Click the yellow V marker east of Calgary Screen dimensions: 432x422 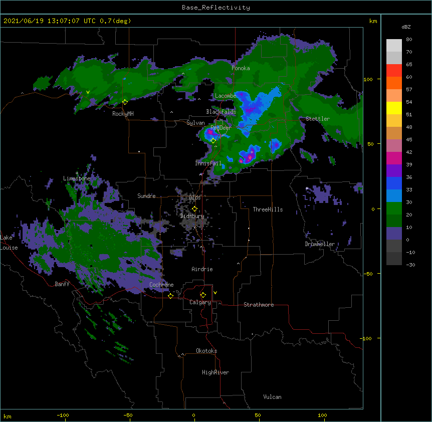coord(215,293)
